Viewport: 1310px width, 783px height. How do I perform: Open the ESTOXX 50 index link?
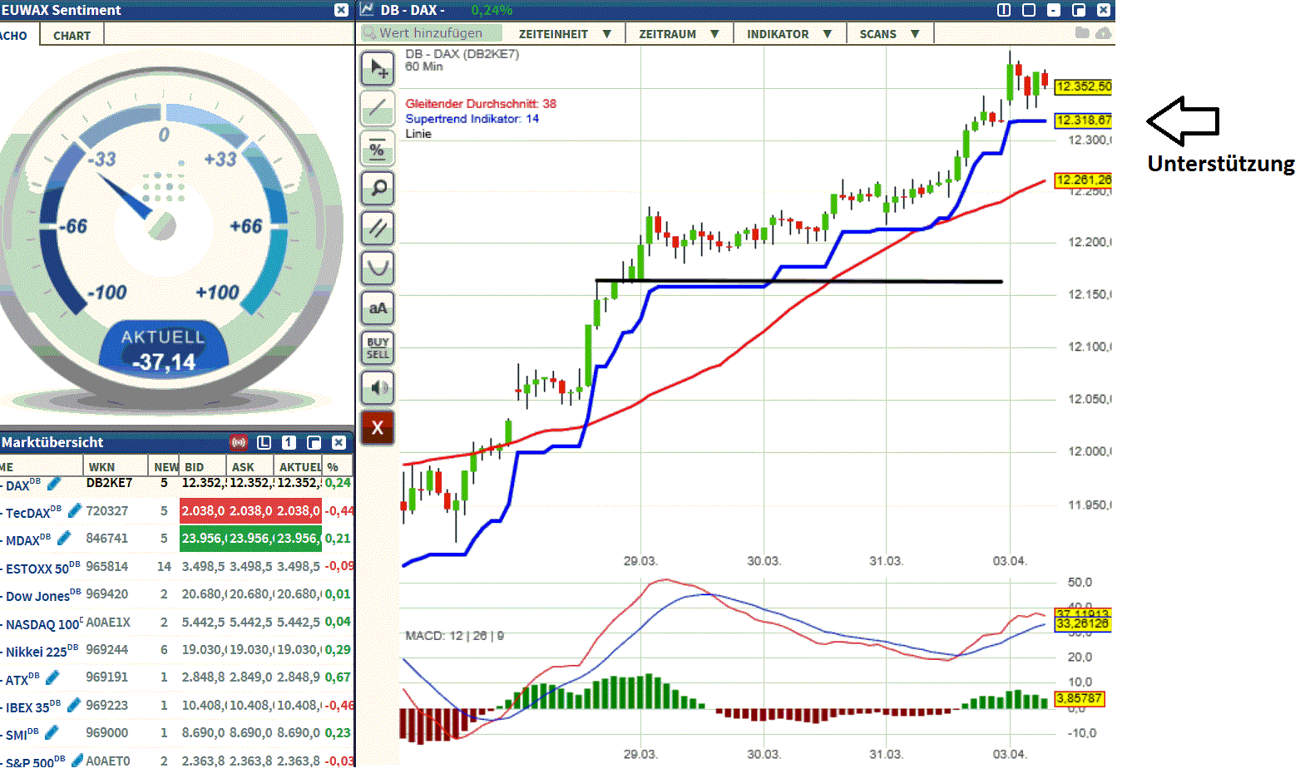click(42, 568)
